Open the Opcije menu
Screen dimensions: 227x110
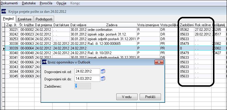[x=61, y=3]
